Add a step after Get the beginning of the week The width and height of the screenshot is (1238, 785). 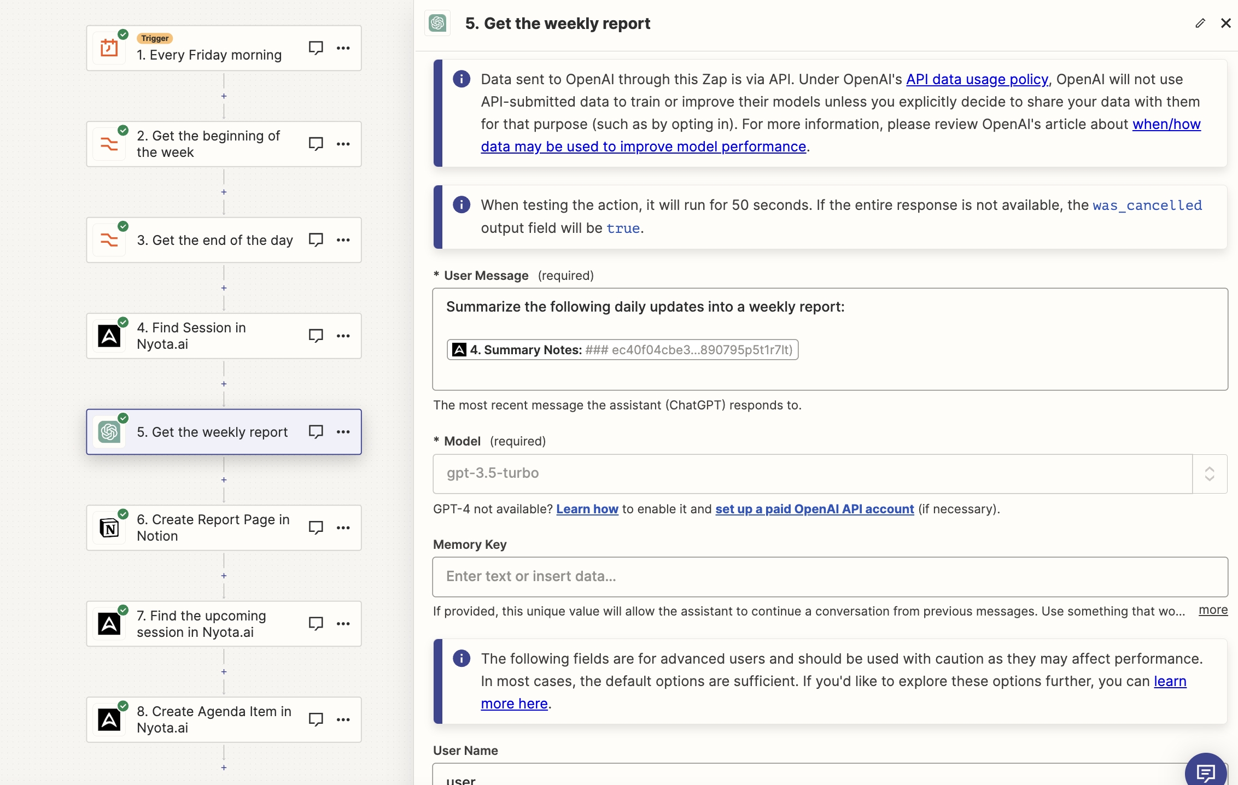pyautogui.click(x=224, y=192)
